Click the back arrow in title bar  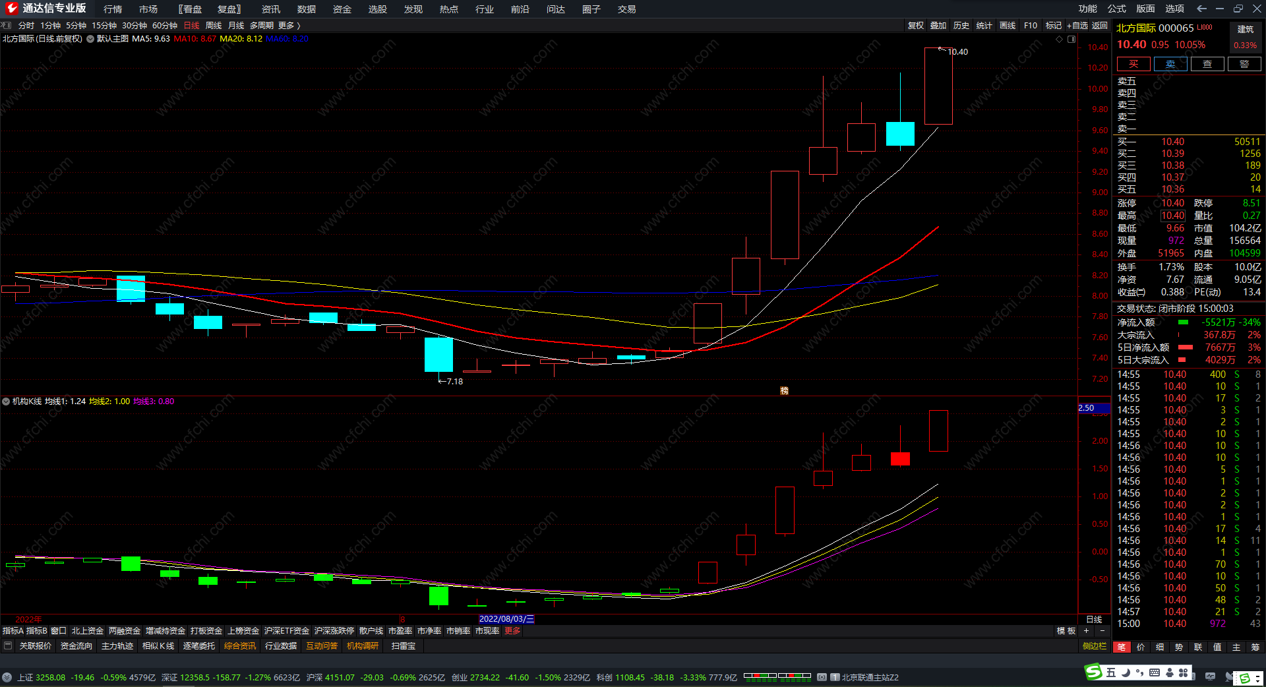tap(1201, 9)
